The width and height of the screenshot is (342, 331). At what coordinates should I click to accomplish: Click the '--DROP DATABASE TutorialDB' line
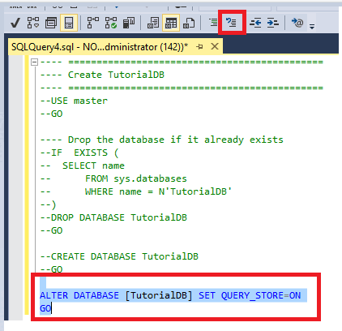pos(113,217)
